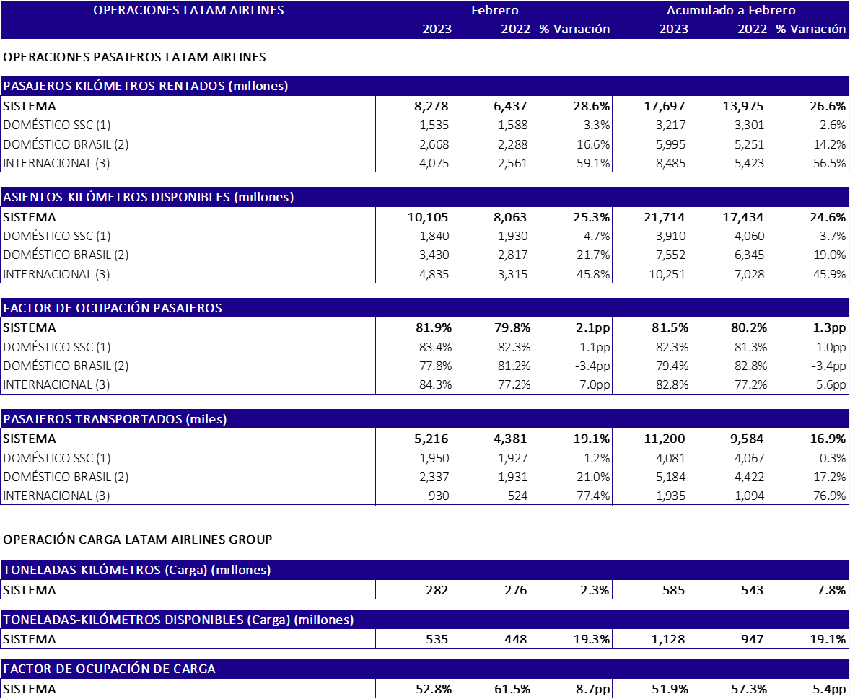Click the 'TONELADAS-KILÓMETROS (Carga) (millones)' band
The image size is (850, 699).
point(425,570)
